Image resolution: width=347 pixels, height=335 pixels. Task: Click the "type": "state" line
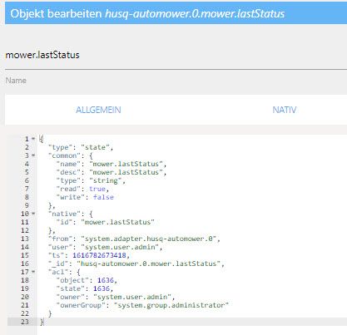[x=81, y=147]
